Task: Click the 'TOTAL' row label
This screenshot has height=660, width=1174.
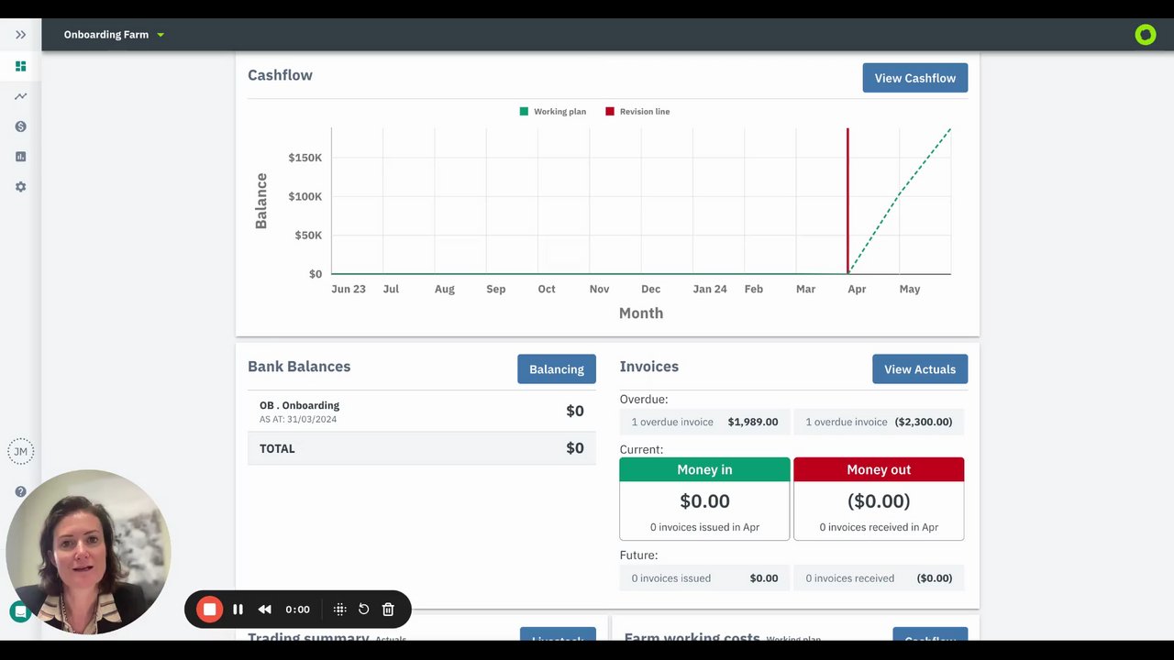Action: [277, 448]
